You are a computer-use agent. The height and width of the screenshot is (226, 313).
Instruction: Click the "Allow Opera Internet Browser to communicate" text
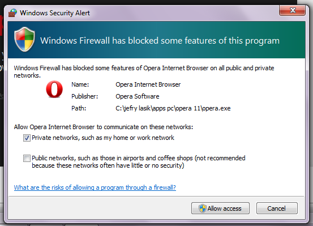click(x=104, y=127)
